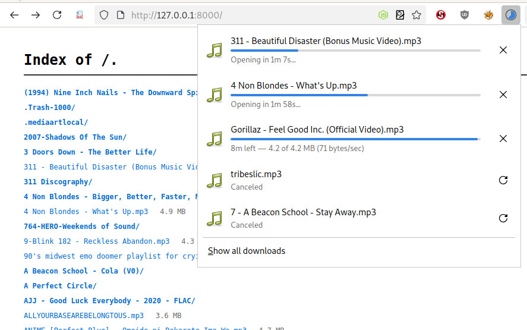The width and height of the screenshot is (527, 330).
Task: Click the Gorillaz download progress bar
Action: click(355, 139)
